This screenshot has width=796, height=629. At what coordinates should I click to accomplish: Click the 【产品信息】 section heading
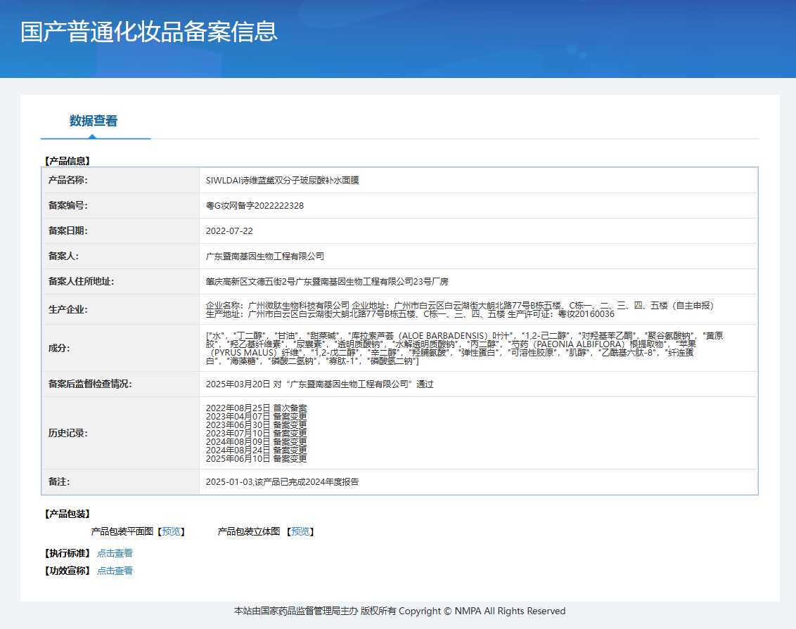[x=68, y=161]
